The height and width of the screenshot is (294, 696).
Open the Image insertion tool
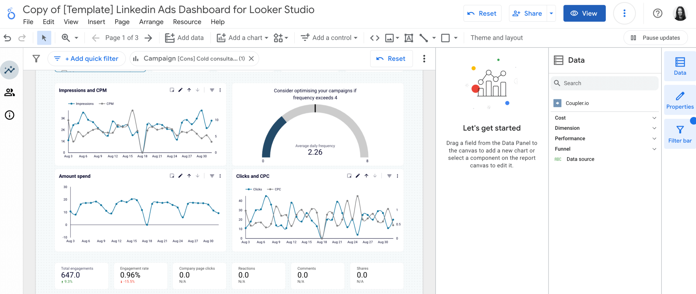point(389,38)
